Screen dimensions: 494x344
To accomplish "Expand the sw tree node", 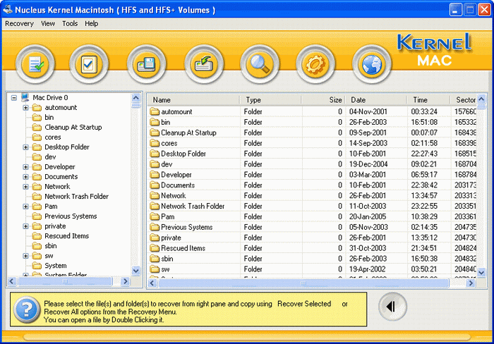I will (x=26, y=256).
